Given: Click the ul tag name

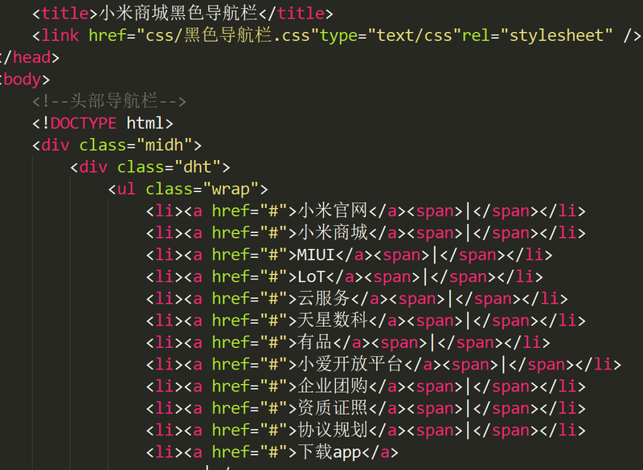Looking at the screenshot, I should coord(126,189).
